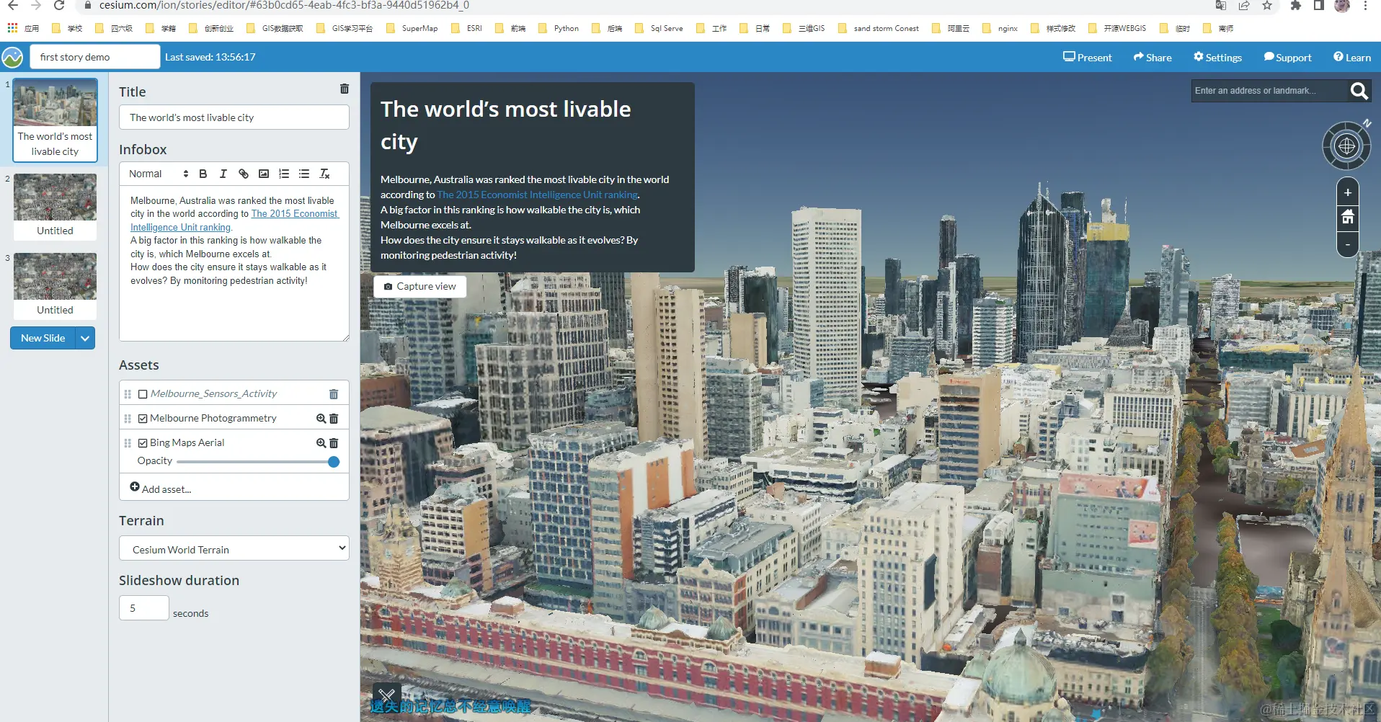Click the Title input field
The image size is (1381, 722).
[234, 117]
